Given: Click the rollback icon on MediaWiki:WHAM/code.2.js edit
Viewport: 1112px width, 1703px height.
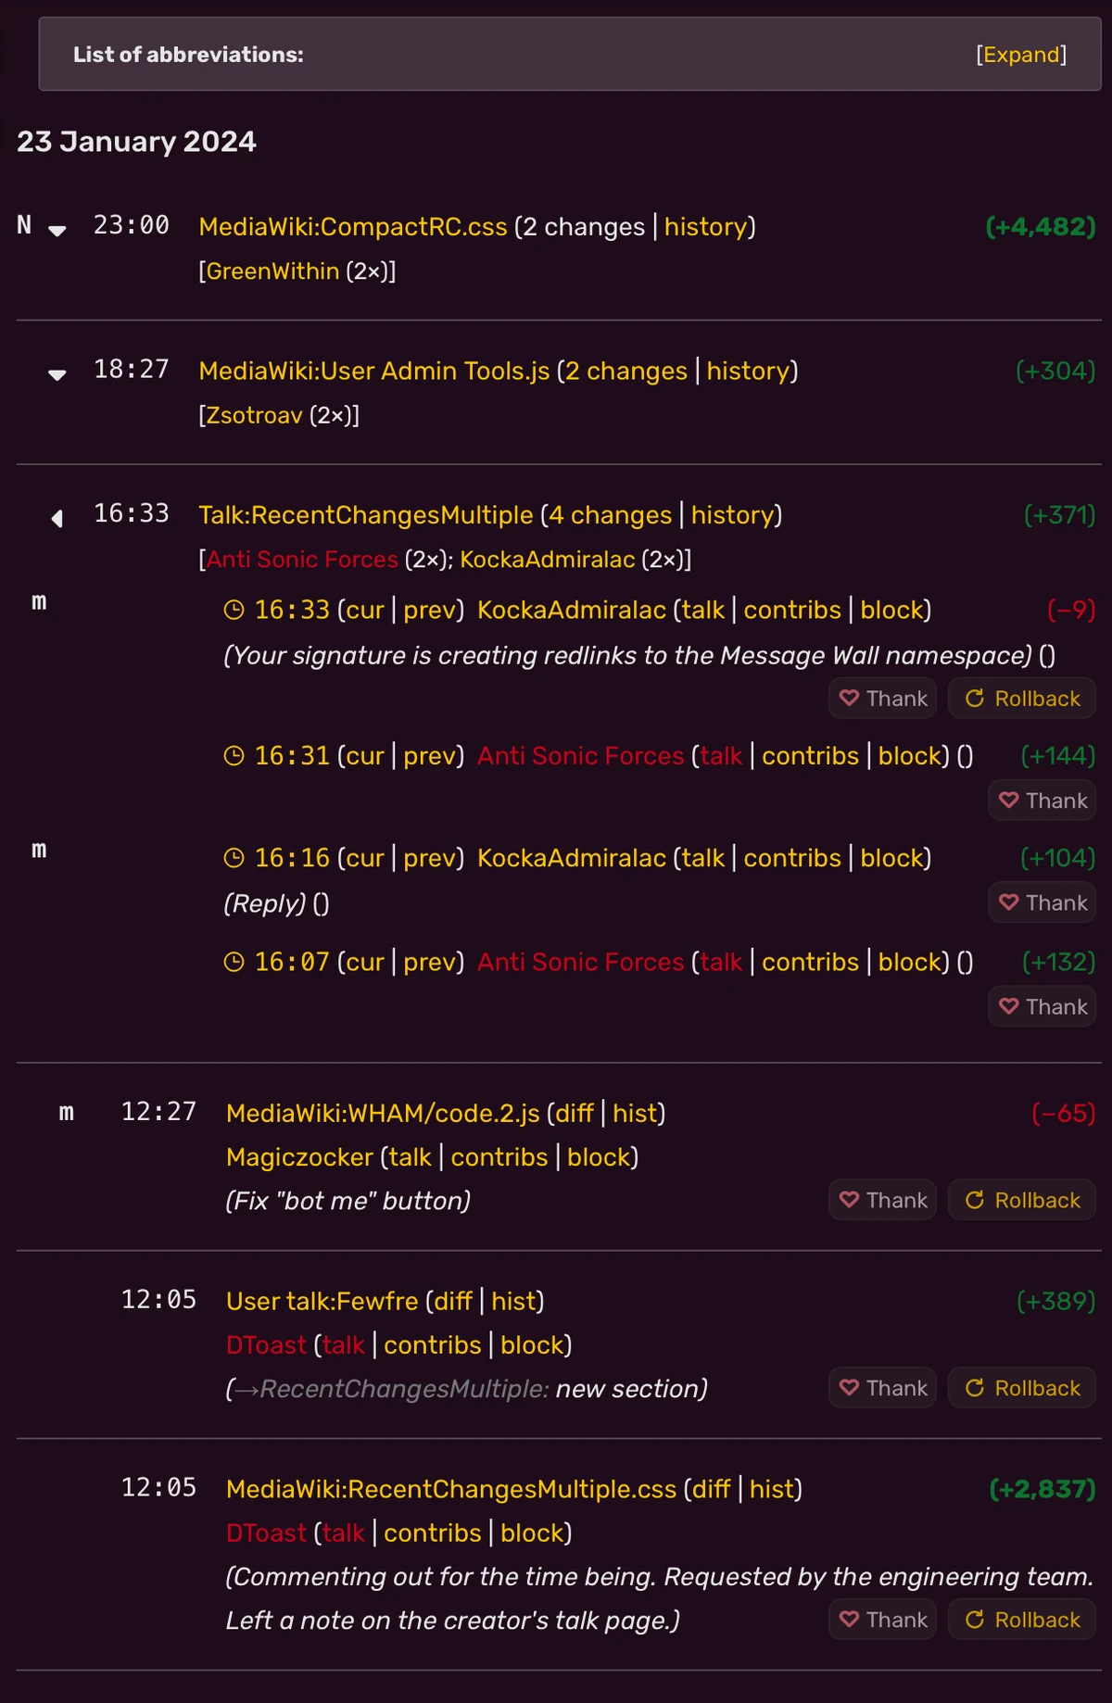Looking at the screenshot, I should pos(976,1199).
